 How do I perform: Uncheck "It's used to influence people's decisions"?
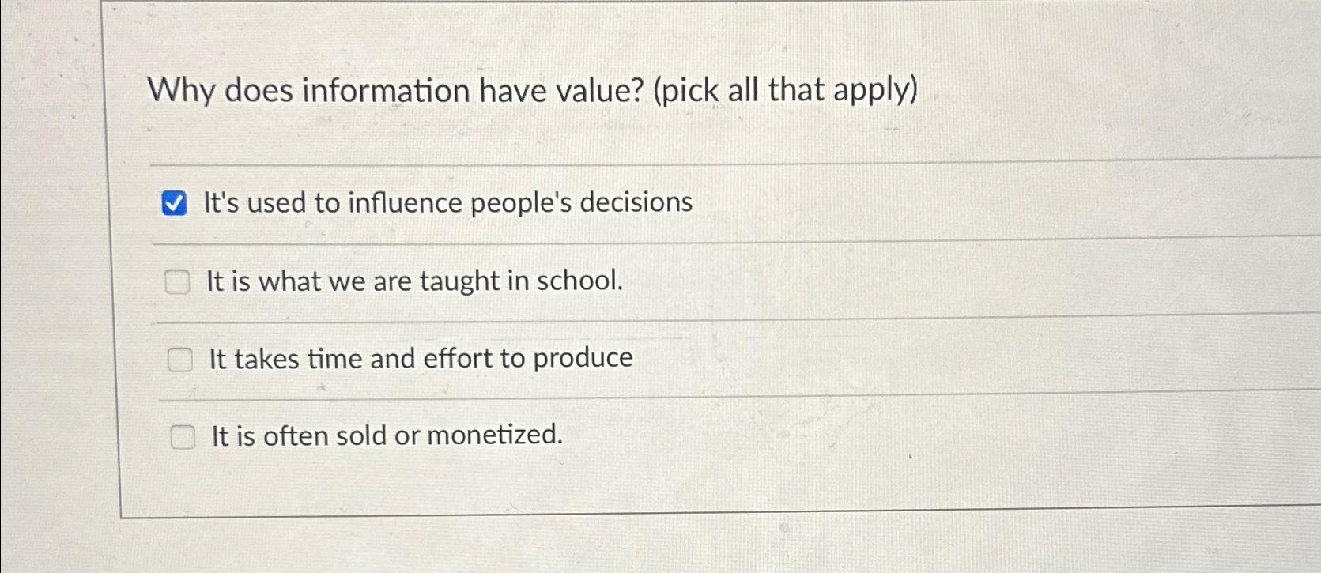tap(176, 203)
